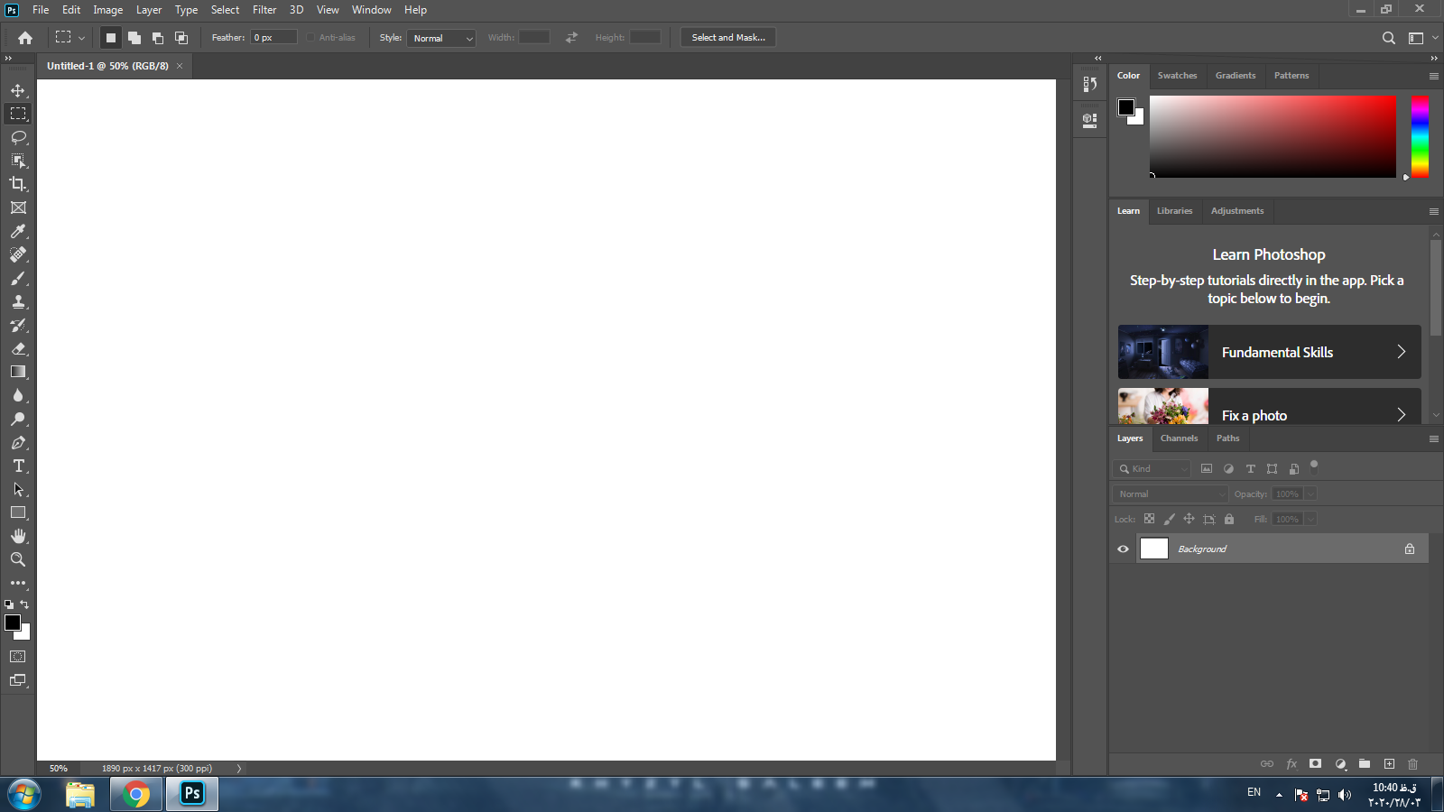
Task: Select the Blur tool
Action: [18, 395]
